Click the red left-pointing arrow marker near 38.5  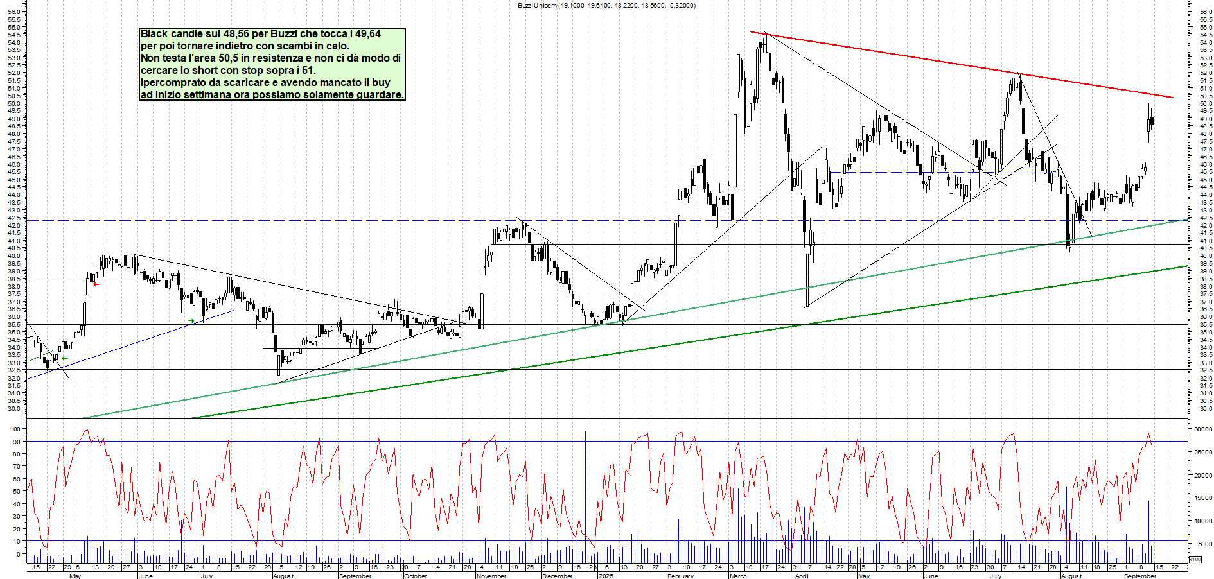96,284
